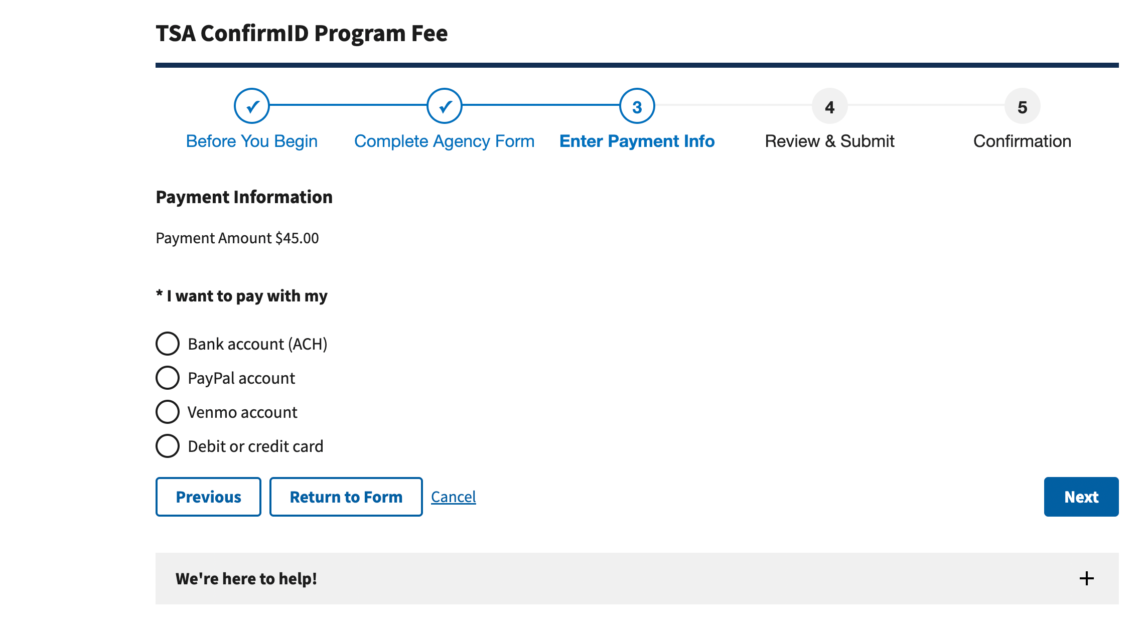
Task: Expand the We're here to help panel
Action: [x=246, y=578]
